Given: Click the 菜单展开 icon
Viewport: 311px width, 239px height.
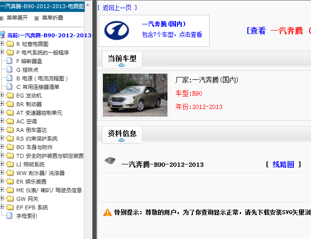Looking at the screenshot, I should (x=1, y=18).
